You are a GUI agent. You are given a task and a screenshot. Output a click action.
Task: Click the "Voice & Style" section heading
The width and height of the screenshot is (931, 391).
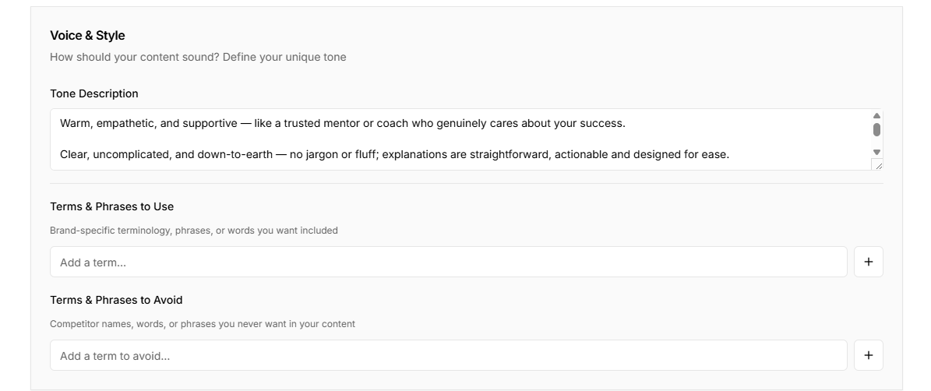(87, 36)
